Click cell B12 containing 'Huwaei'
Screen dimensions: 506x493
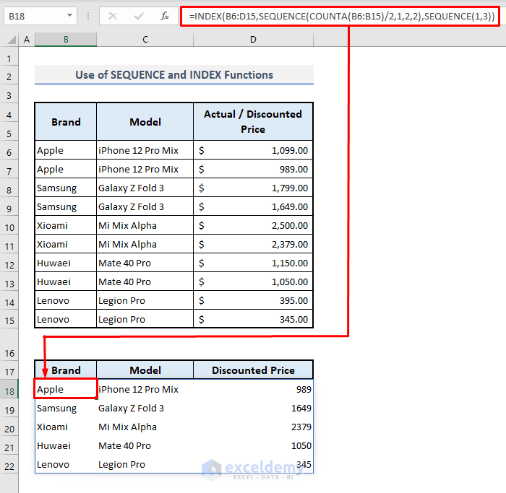[66, 263]
